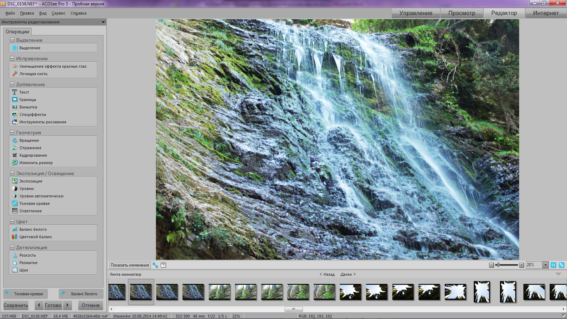Open the Правка menu
Viewport: 567px width, 319px height.
(27, 13)
